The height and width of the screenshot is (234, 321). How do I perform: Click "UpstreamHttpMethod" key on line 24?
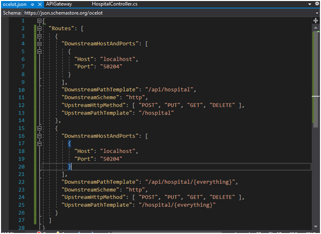[x=94, y=197]
